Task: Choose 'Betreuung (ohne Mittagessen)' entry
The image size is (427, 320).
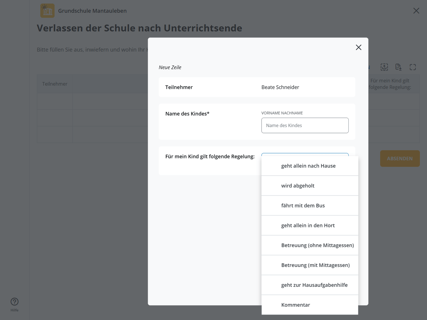Action: [x=317, y=245]
